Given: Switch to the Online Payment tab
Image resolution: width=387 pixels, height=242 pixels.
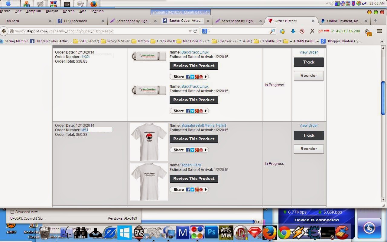Looking at the screenshot, I should point(344,21).
